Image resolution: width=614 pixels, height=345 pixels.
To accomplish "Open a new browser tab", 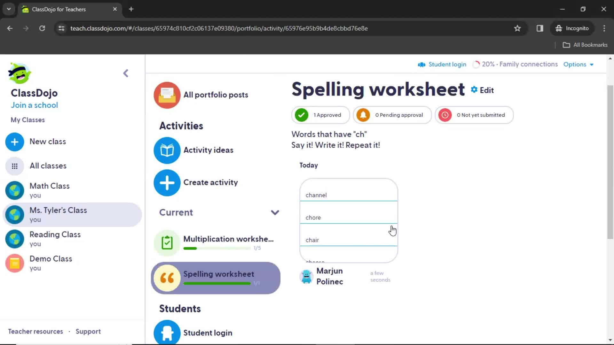I will pyautogui.click(x=131, y=9).
